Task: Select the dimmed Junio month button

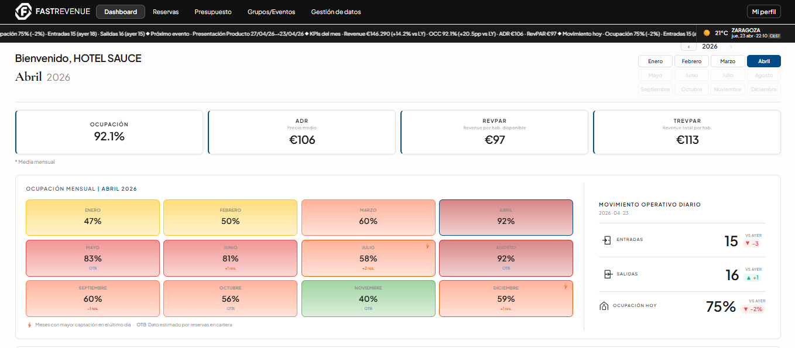Action: [691, 75]
